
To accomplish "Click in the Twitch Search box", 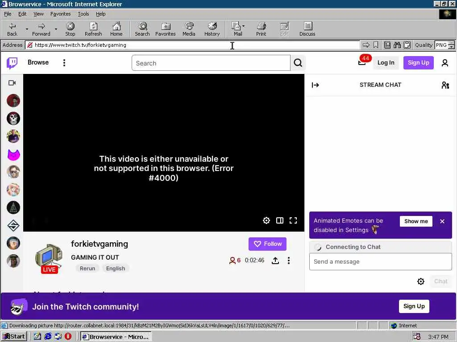I will [211, 63].
